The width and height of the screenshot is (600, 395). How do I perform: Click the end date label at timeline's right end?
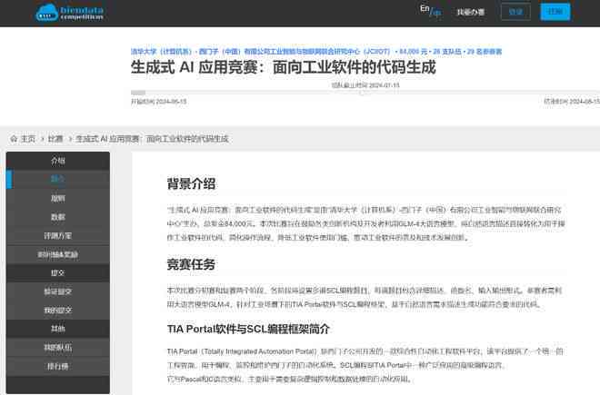(572, 102)
